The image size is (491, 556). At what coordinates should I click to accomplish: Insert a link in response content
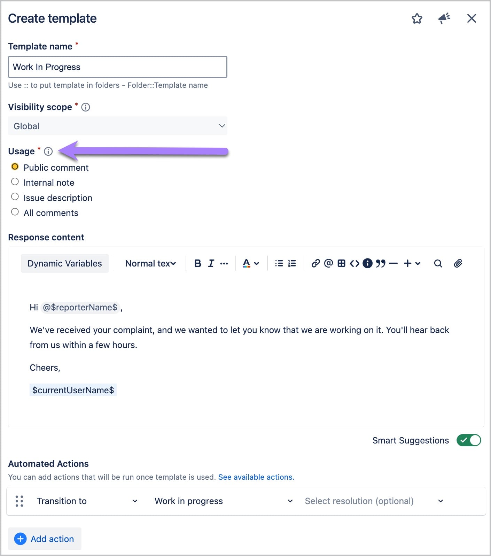coord(315,263)
